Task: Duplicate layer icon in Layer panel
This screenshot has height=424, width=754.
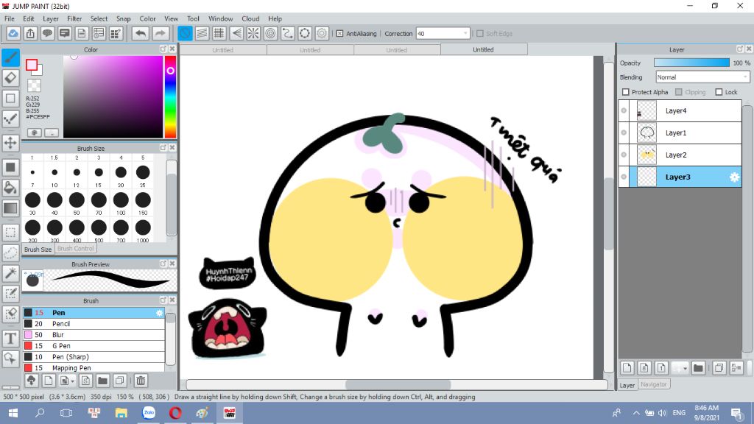Action: [x=719, y=368]
